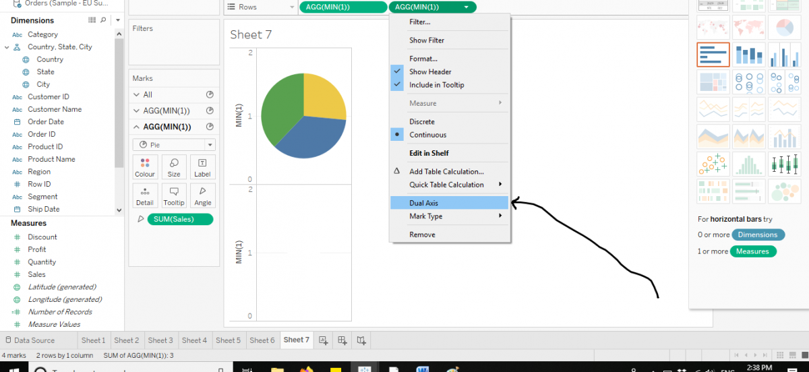Search fields in Dimensions pane
Viewport: 809px width, 372px height.
(103, 20)
